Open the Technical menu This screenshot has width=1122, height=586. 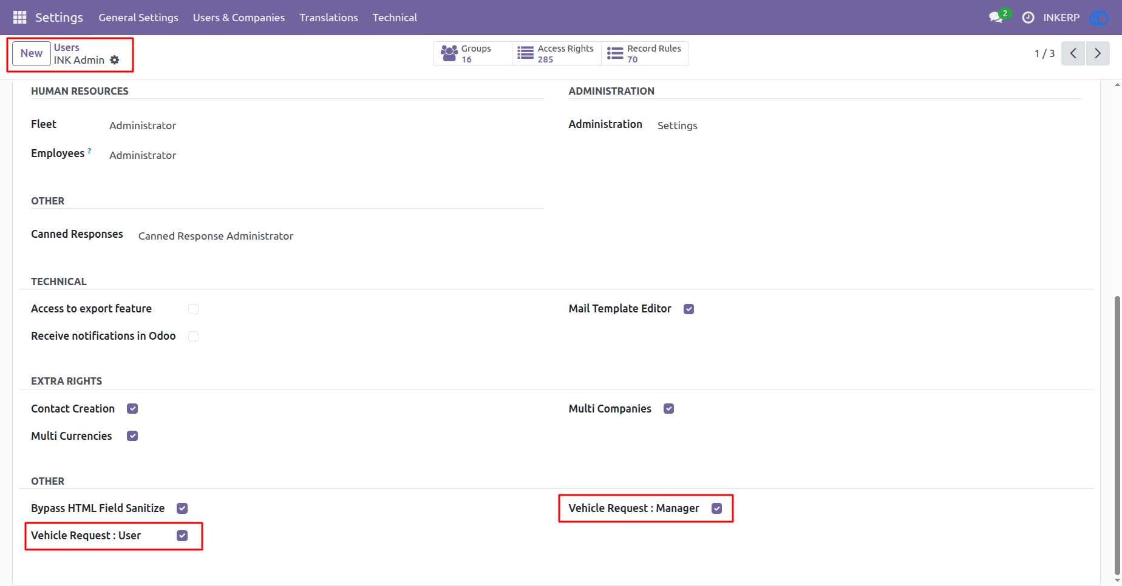click(x=395, y=18)
